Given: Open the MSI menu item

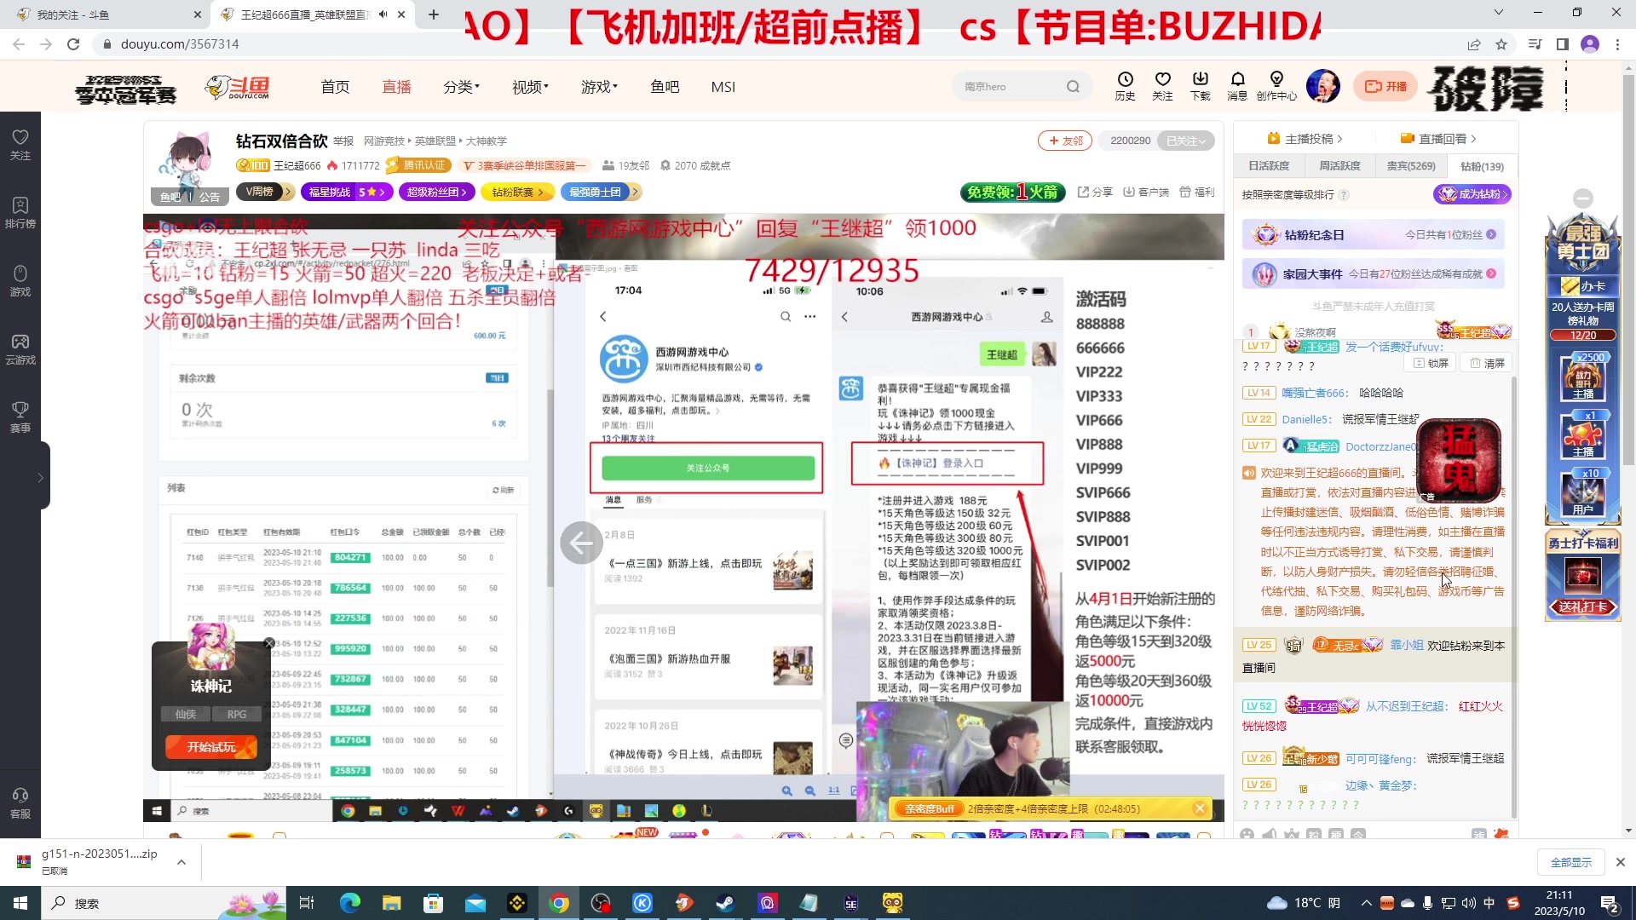Looking at the screenshot, I should coord(723,87).
